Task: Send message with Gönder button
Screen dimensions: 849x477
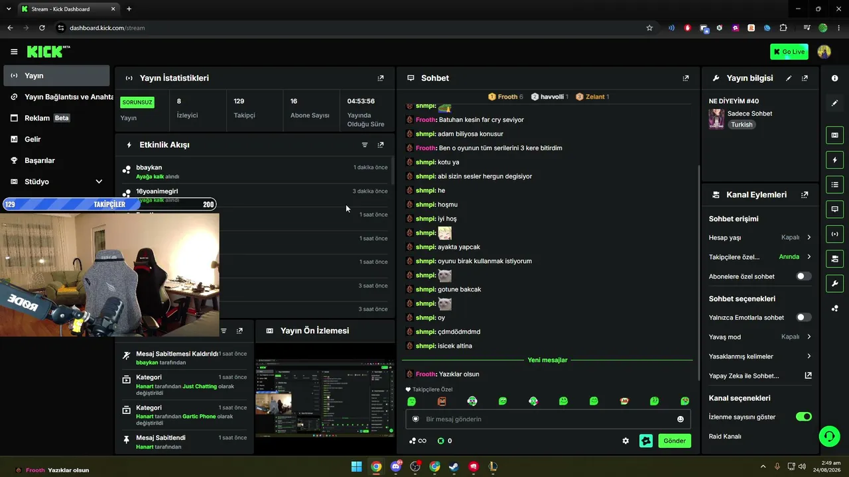Action: coord(675,441)
